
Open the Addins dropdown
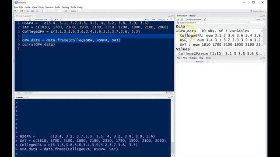click(74, 11)
